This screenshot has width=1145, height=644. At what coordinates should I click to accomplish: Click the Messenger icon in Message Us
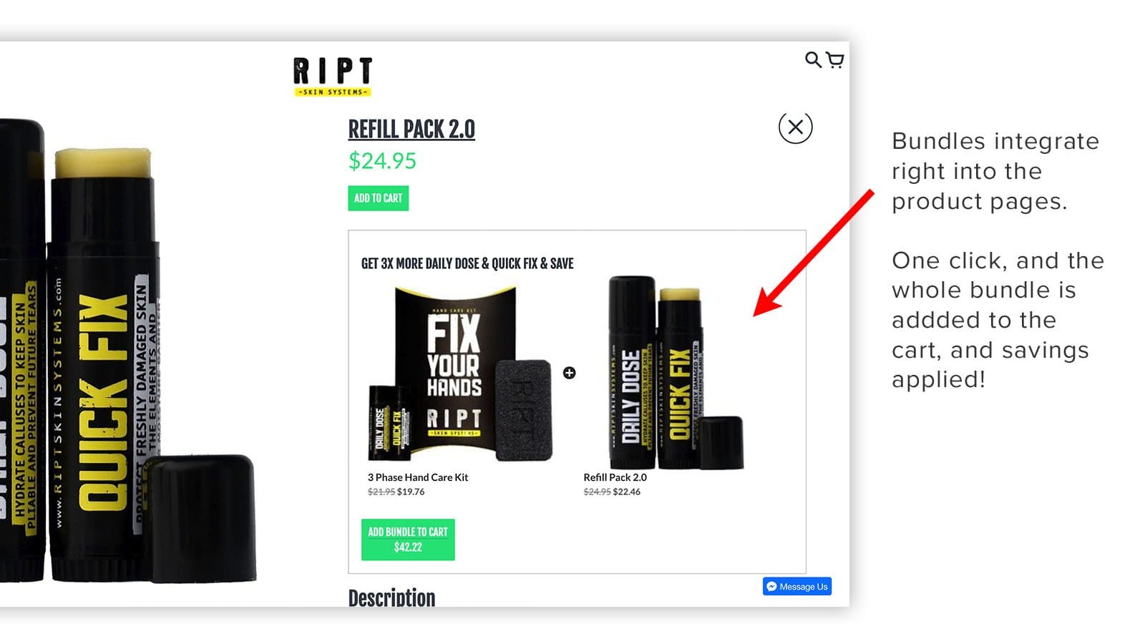(771, 586)
